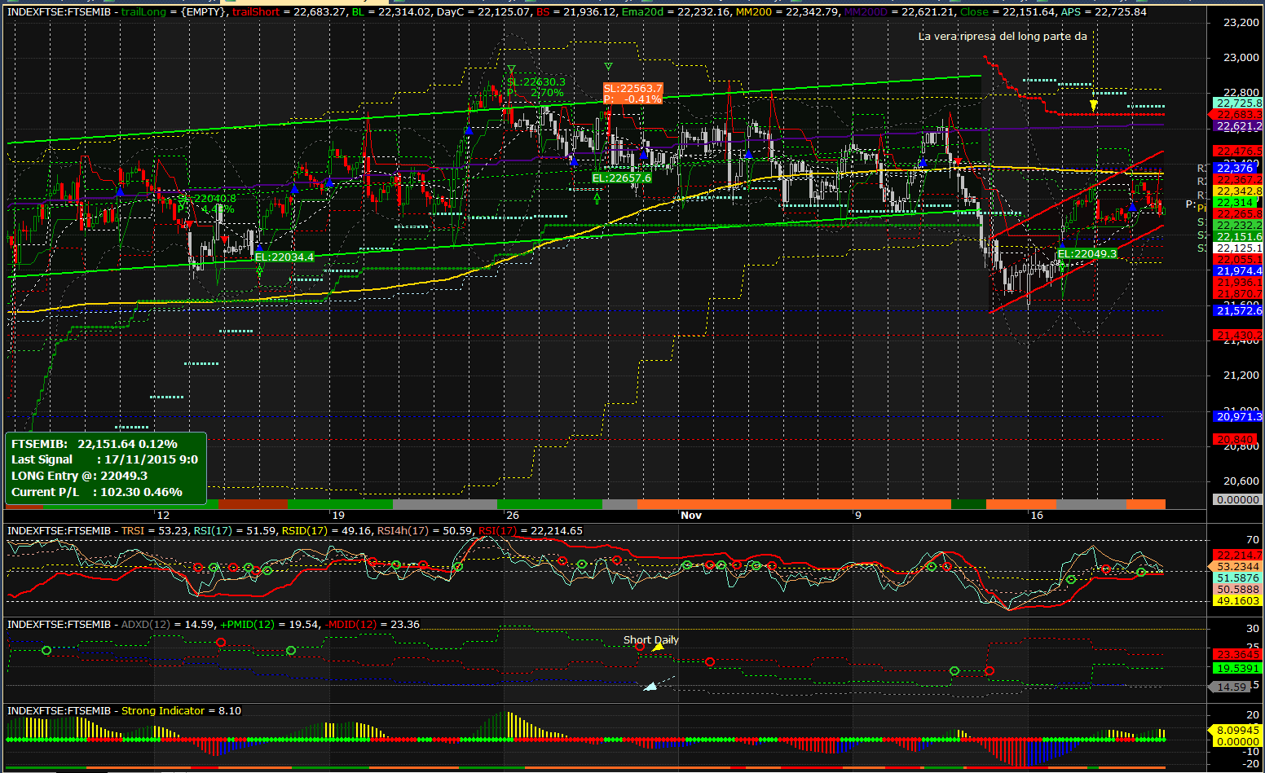Screen dimensions: 1265x773
Task: Click the cyan 51.5876 RSI tag
Action: click(1238, 578)
